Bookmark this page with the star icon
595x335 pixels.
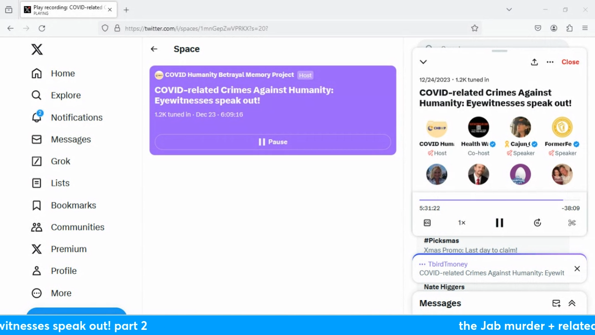475,28
